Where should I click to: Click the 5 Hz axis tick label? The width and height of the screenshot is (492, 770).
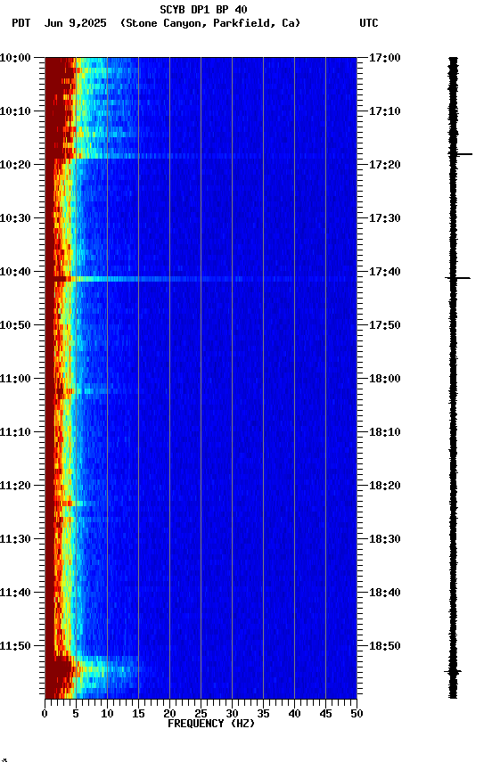(x=76, y=714)
